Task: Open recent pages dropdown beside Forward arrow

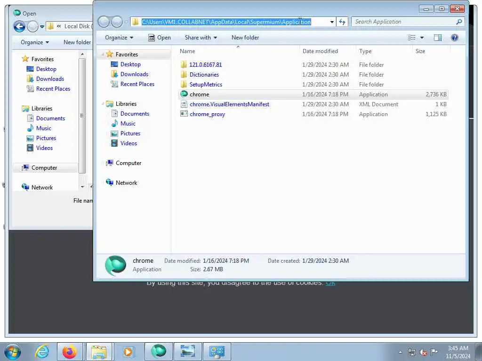Action: pyautogui.click(x=126, y=22)
